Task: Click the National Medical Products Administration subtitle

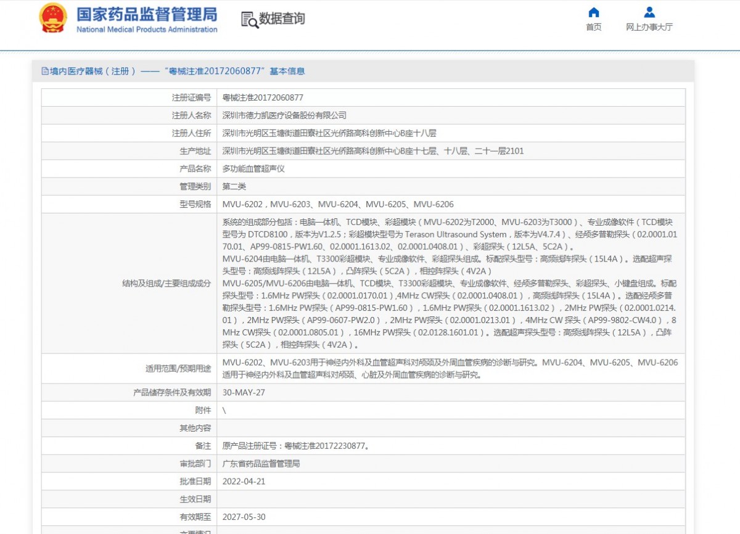Action: click(x=147, y=30)
